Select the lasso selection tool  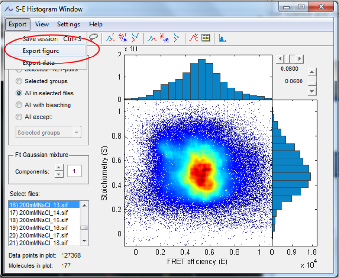[x=94, y=38]
